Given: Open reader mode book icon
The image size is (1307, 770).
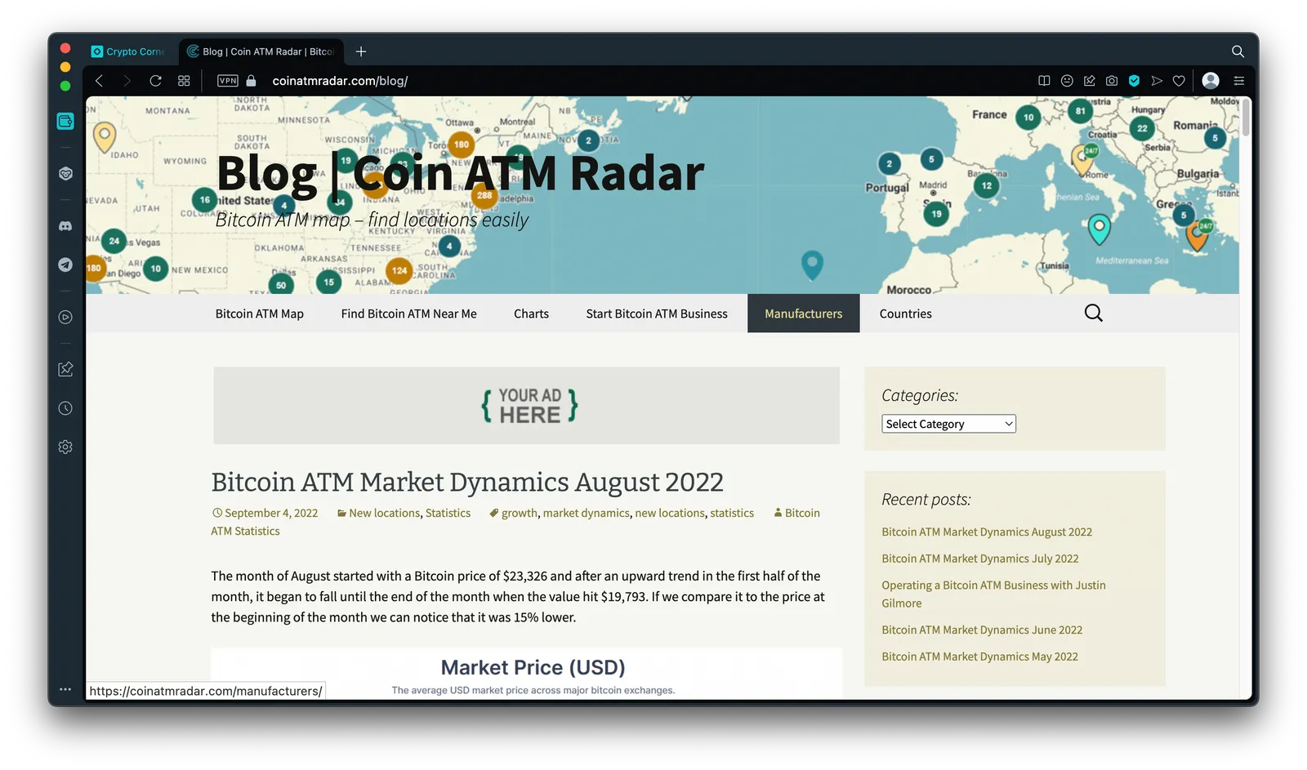Looking at the screenshot, I should point(1044,81).
